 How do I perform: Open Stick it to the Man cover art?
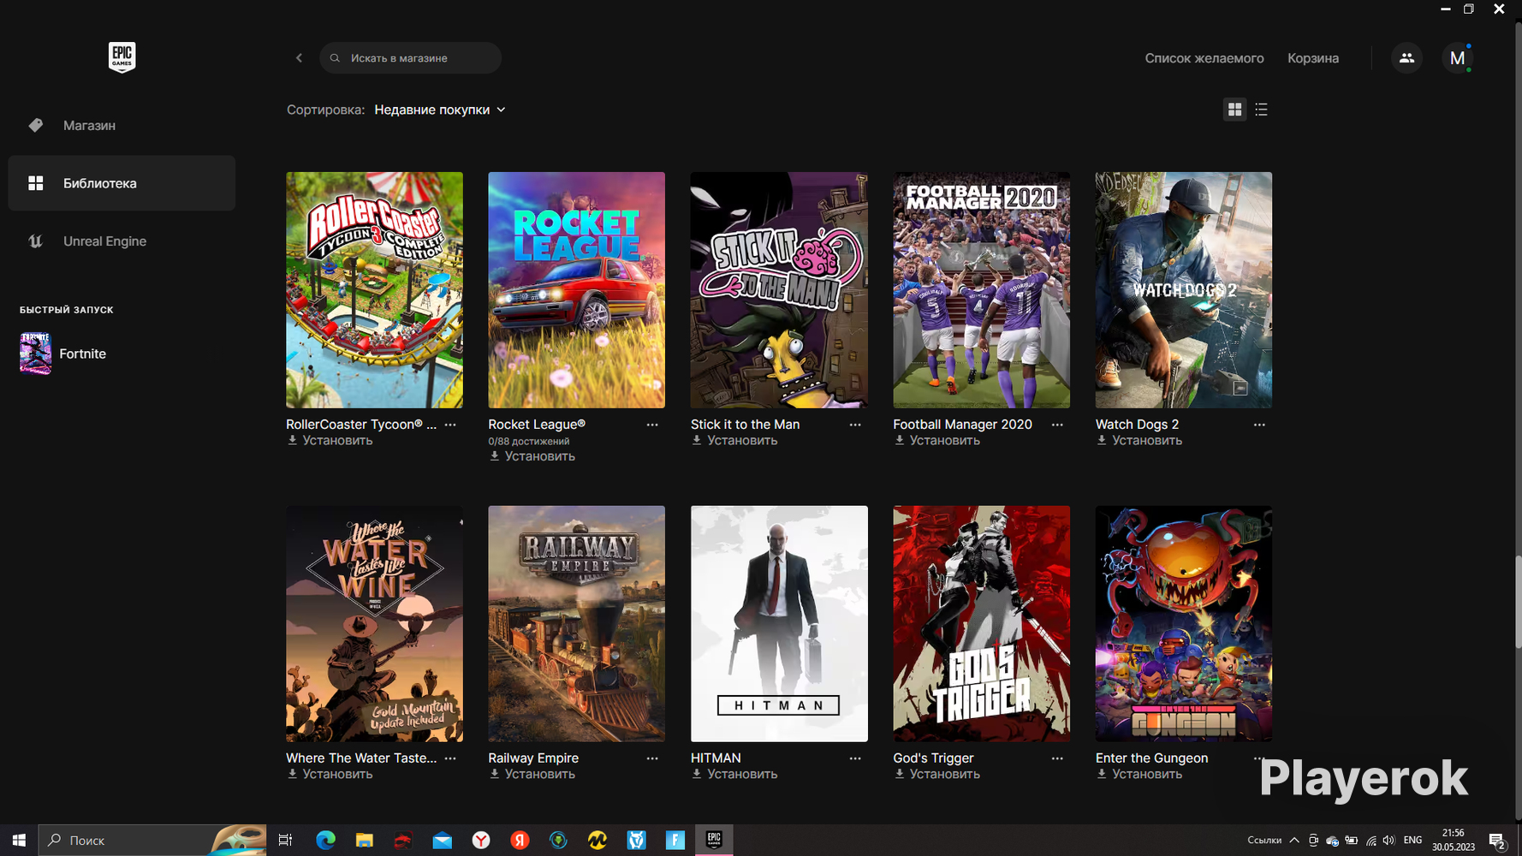click(x=779, y=290)
